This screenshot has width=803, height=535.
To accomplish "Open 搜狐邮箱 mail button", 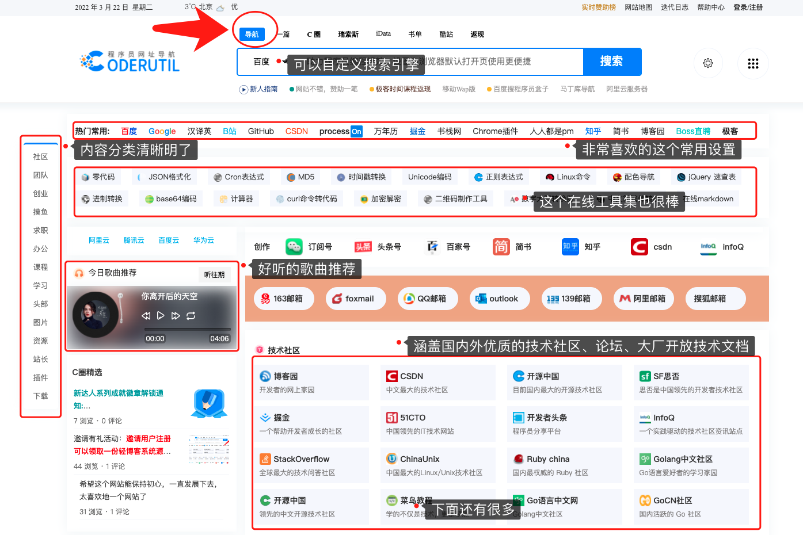I will pyautogui.click(x=716, y=299).
